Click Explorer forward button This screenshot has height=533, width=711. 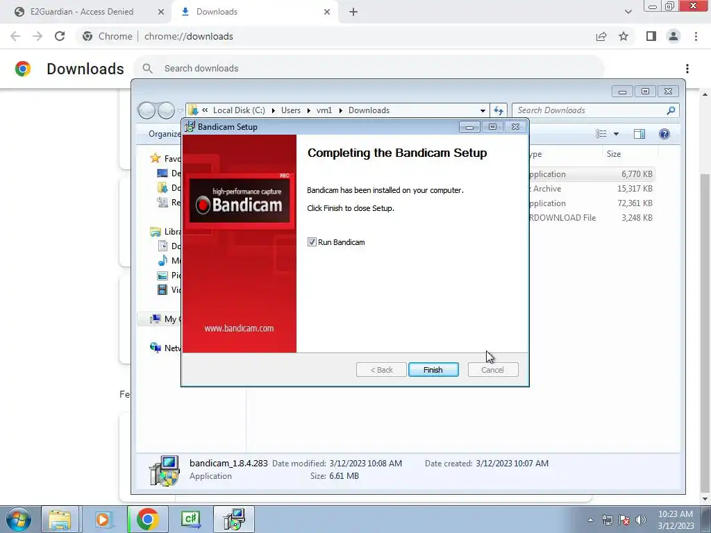pos(166,110)
